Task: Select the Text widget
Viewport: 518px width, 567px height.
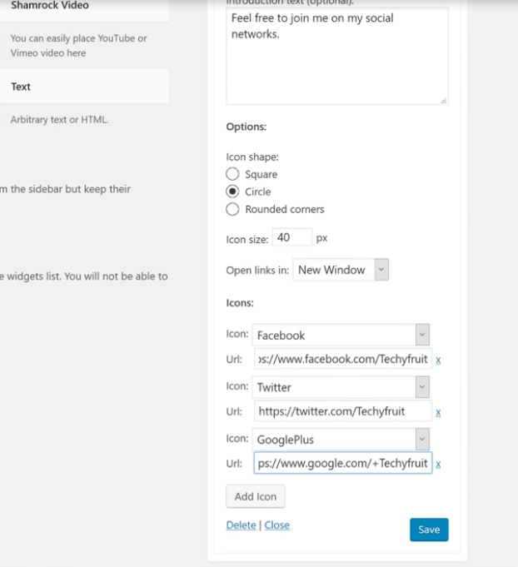Action: (x=84, y=87)
